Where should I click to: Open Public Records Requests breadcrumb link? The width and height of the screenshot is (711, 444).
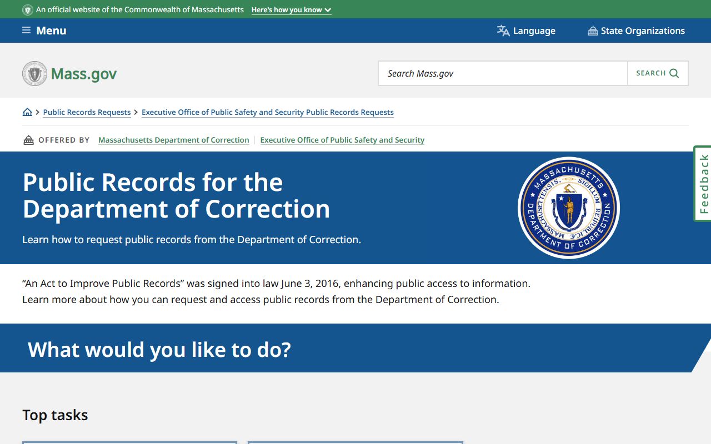(87, 112)
